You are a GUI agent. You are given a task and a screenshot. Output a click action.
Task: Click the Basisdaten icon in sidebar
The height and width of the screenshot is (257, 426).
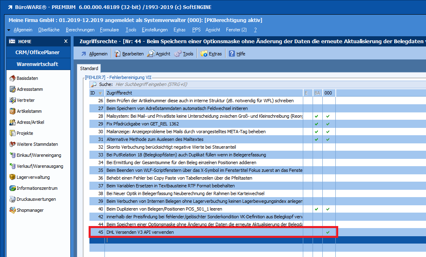tap(13, 78)
